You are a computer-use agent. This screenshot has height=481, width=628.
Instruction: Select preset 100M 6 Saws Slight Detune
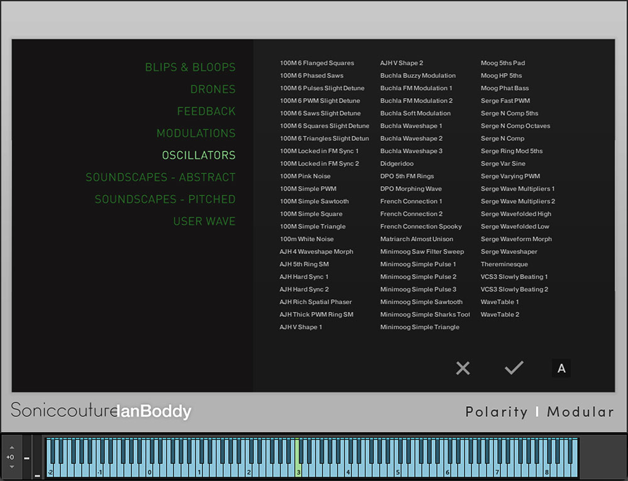coord(320,113)
